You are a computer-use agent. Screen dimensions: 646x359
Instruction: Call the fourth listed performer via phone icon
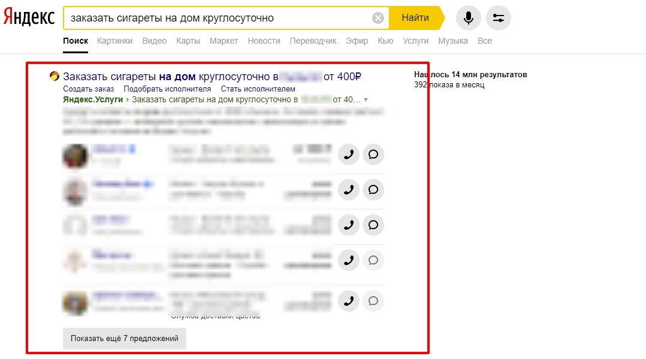349,261
